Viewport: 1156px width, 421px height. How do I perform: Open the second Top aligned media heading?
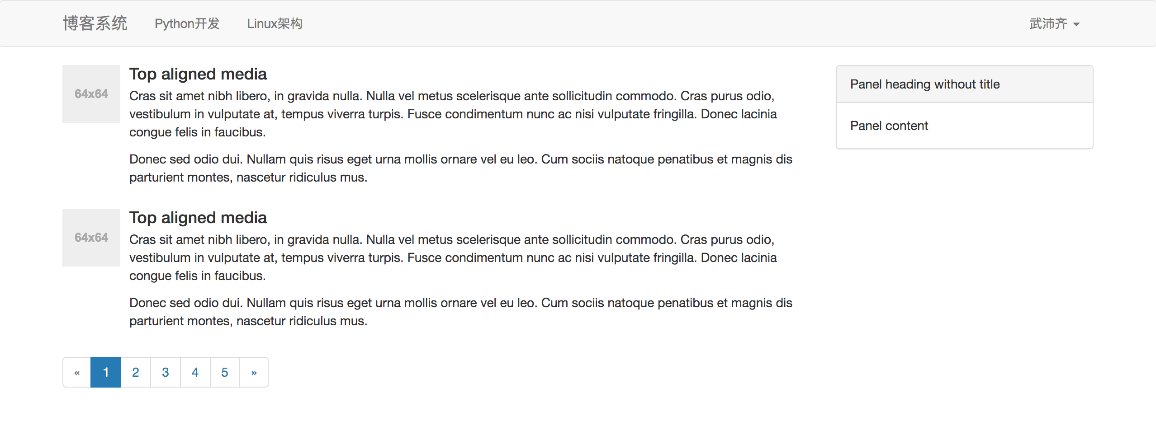198,218
